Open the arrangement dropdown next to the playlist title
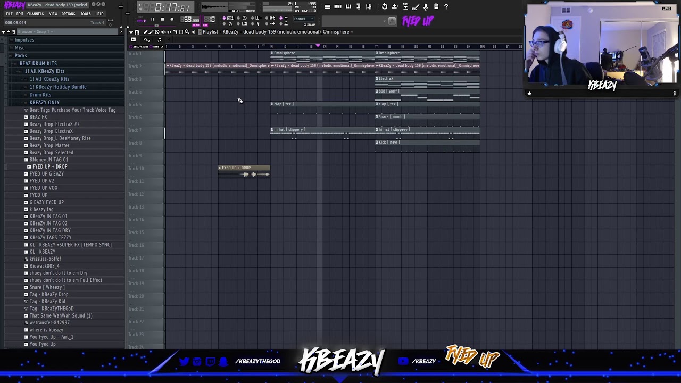The width and height of the screenshot is (681, 383). click(x=351, y=31)
